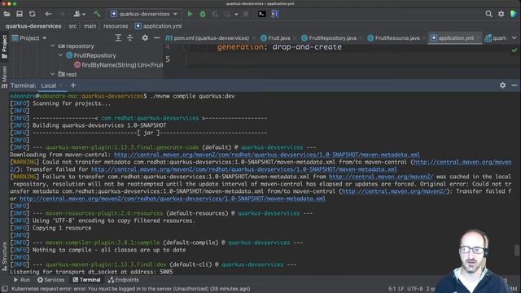Viewport: 521px width, 293px height.
Task: Open Project panel options gear
Action: point(145,38)
